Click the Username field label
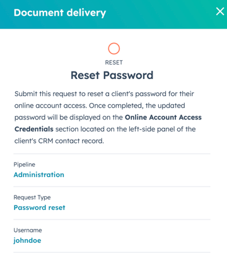The height and width of the screenshot is (258, 227). pos(28,230)
